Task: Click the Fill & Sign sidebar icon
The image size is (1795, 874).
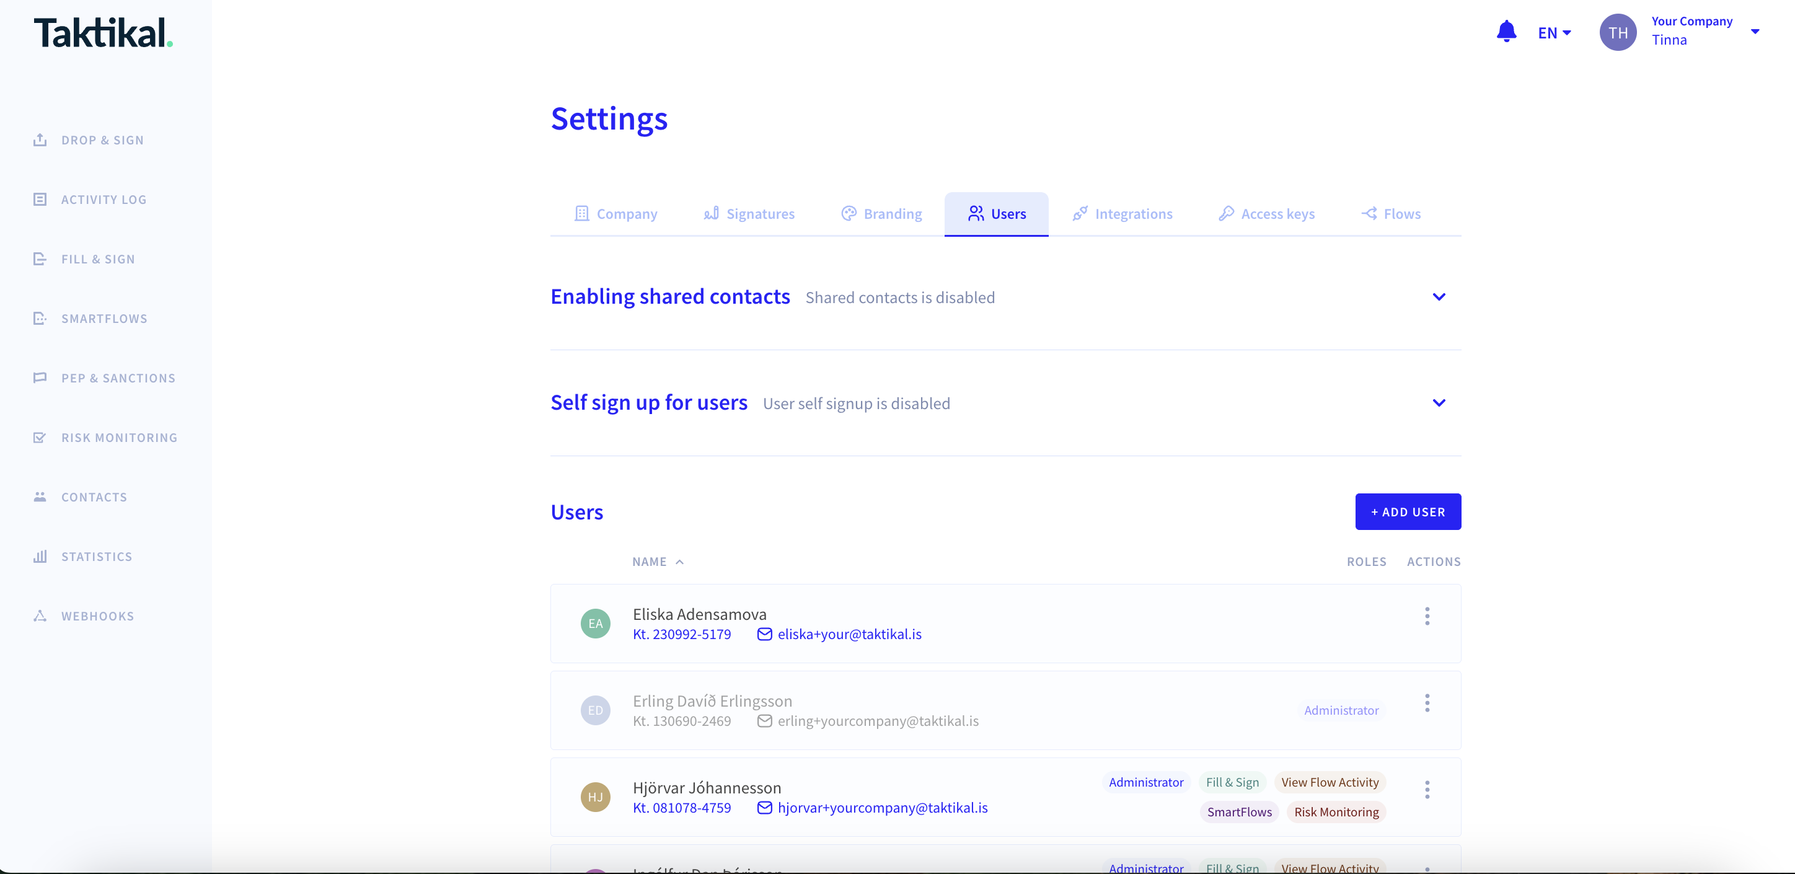Action: [40, 258]
